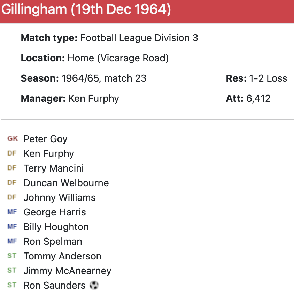The height and width of the screenshot is (295, 294).
Task: Click the GK position icon beside Peter Goy
Action: [13, 139]
